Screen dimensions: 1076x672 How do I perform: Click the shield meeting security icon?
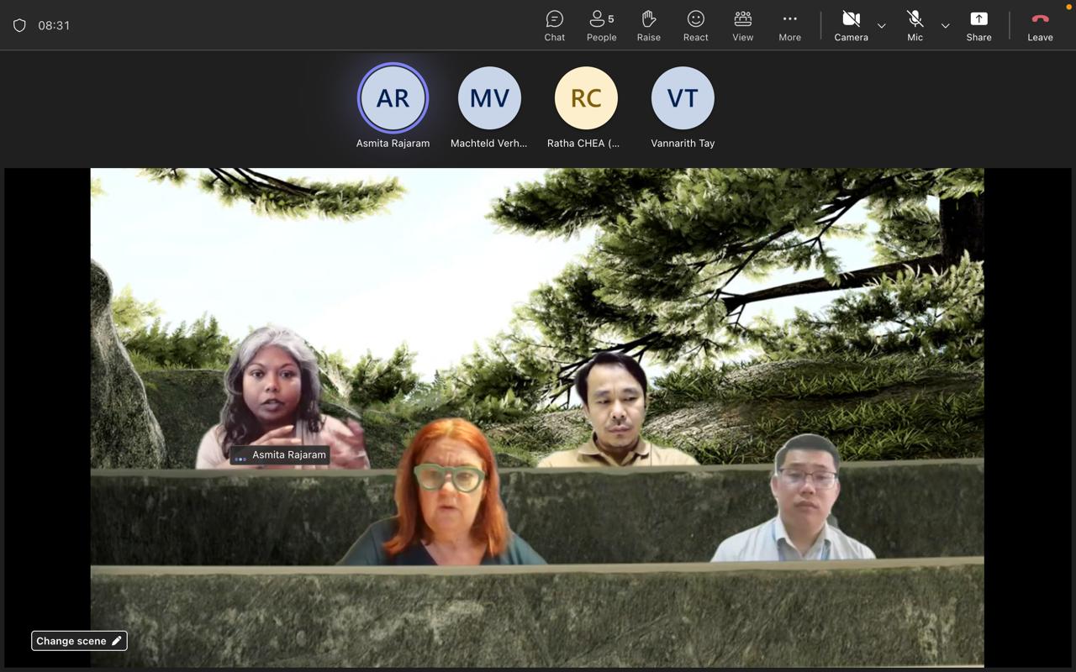click(19, 25)
